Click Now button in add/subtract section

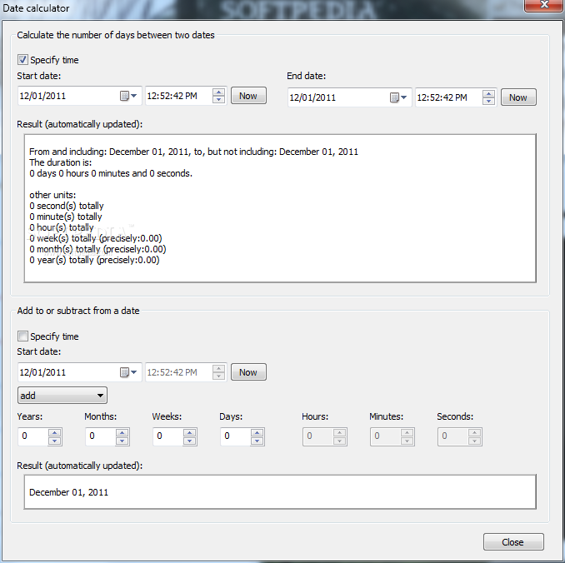(248, 372)
